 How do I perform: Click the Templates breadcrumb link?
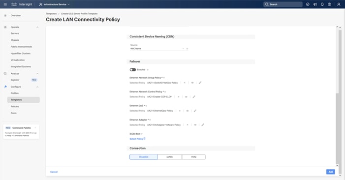point(51,14)
